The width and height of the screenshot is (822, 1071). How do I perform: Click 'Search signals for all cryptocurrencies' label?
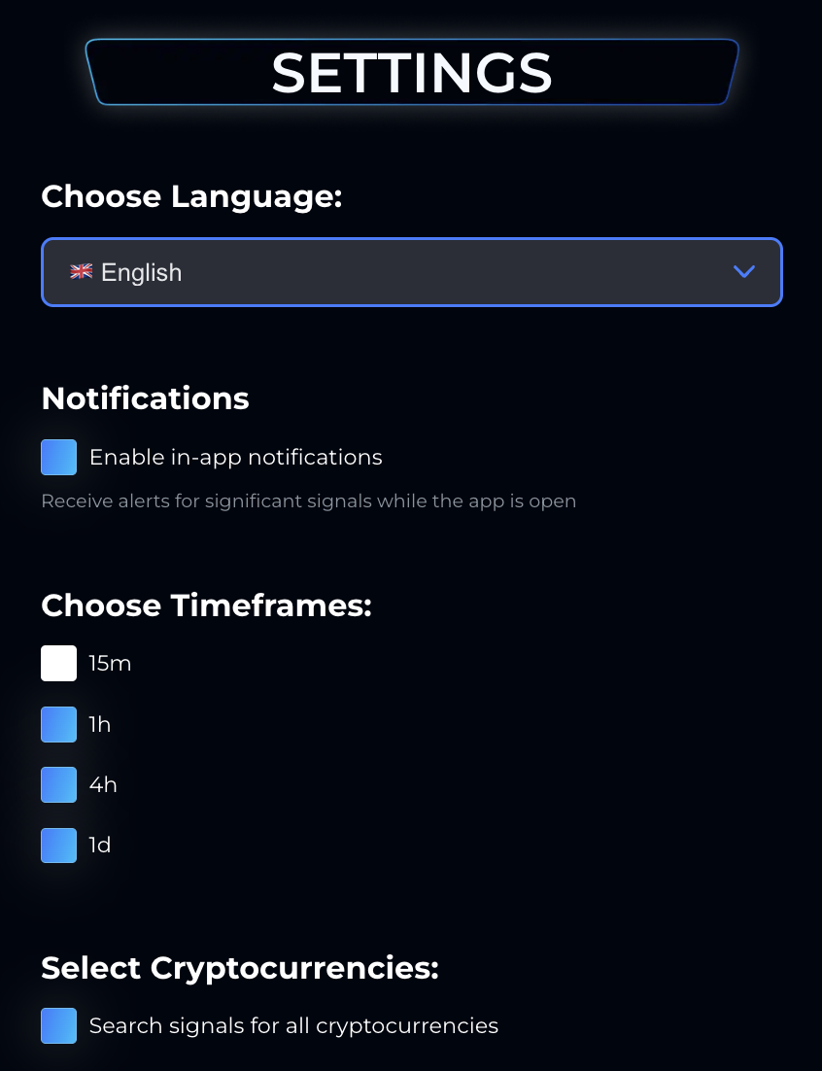293,1025
